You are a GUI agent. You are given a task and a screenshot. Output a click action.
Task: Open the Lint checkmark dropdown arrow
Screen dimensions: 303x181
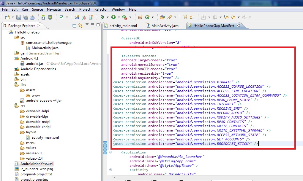[x=67, y=17]
